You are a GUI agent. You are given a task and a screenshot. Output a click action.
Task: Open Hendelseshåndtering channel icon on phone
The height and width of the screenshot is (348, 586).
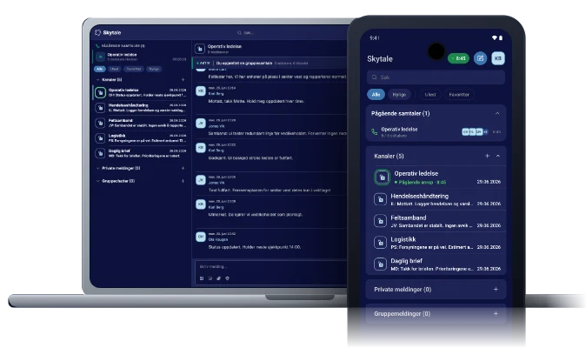(x=381, y=199)
